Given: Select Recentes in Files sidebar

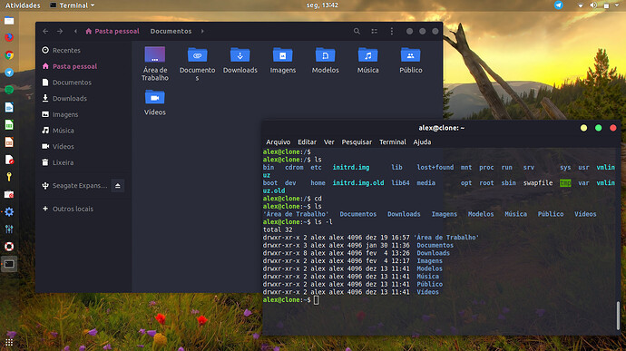Looking at the screenshot, I should [83, 50].
